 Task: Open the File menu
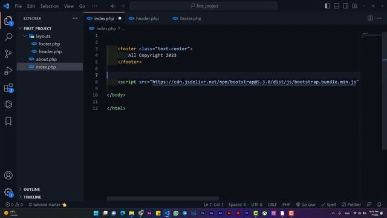pos(18,6)
